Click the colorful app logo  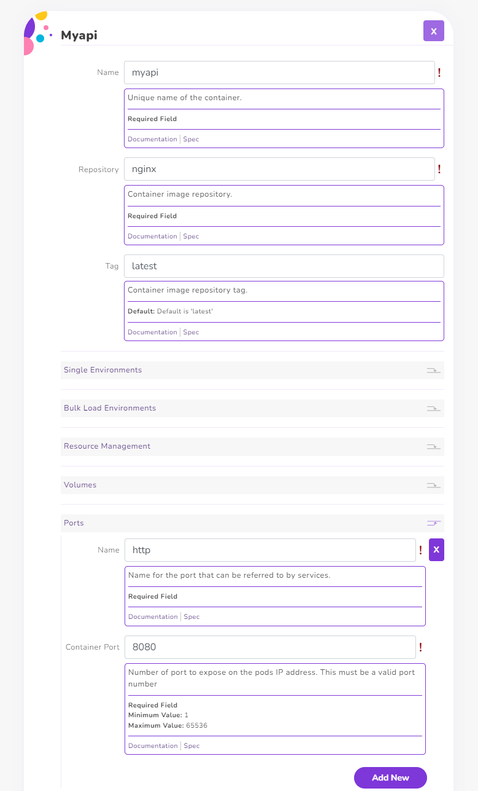point(37,33)
